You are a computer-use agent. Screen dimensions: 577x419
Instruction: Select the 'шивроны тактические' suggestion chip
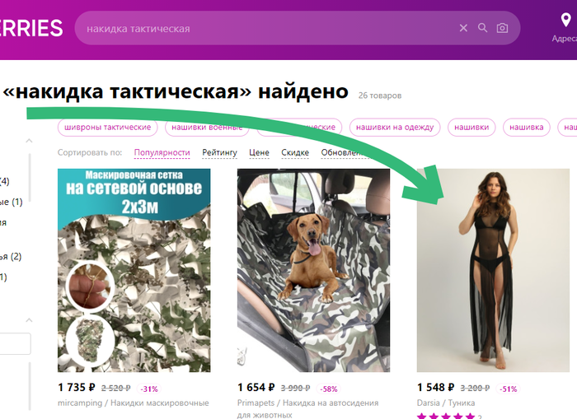(107, 127)
